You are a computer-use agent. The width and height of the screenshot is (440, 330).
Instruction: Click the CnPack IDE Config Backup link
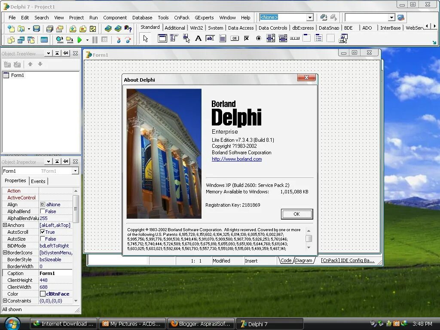coord(348,260)
